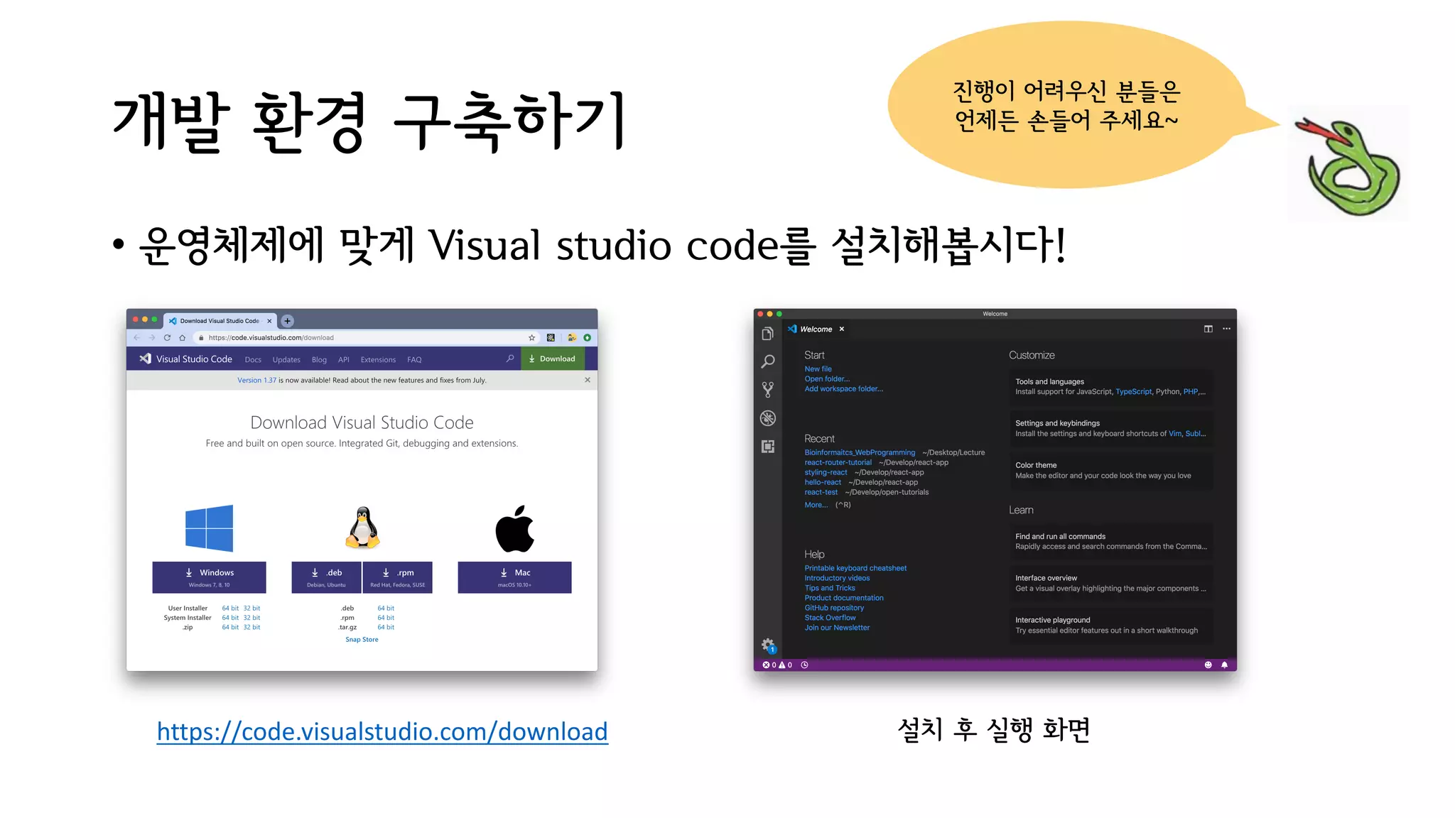Open the More Actions ellipsis in editor
1455x818 pixels.
click(x=1226, y=329)
